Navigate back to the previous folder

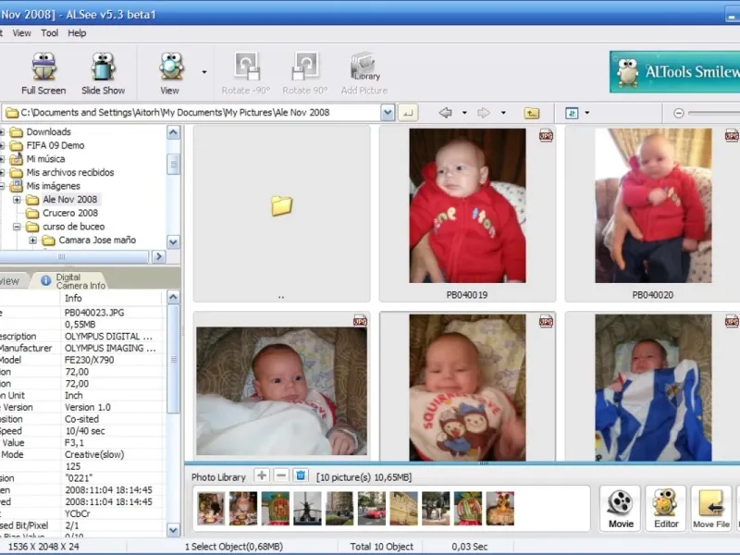[x=446, y=113]
